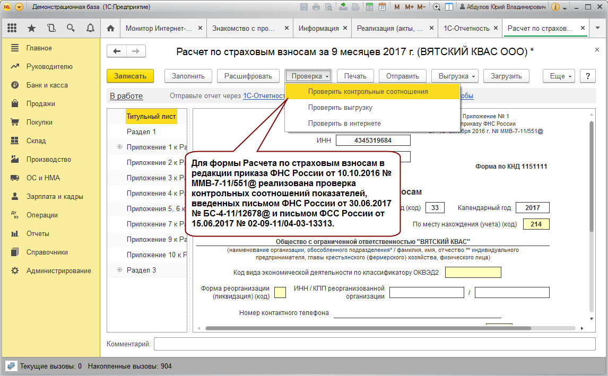Click the vertical scrollbar of the form

tap(592, 177)
